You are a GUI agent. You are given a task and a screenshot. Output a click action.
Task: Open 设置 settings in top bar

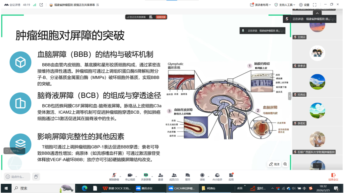[x=304, y=5]
